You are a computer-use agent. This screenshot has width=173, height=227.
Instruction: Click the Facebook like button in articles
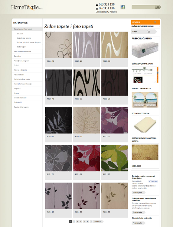point(153,181)
